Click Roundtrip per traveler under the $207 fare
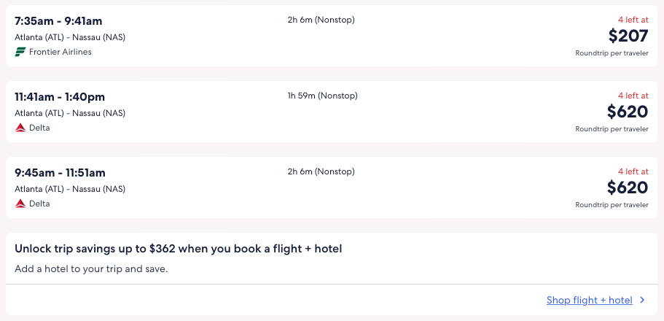Screen dimensions: 664x321 click(612, 53)
